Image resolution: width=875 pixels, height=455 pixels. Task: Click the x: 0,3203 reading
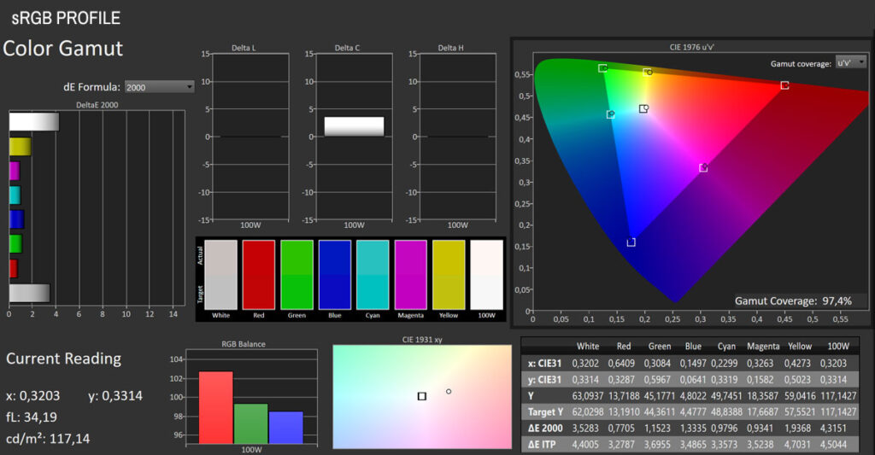[33, 396]
